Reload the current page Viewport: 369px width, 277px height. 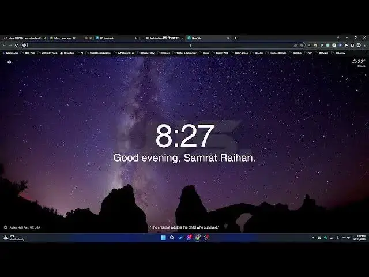tap(17, 45)
